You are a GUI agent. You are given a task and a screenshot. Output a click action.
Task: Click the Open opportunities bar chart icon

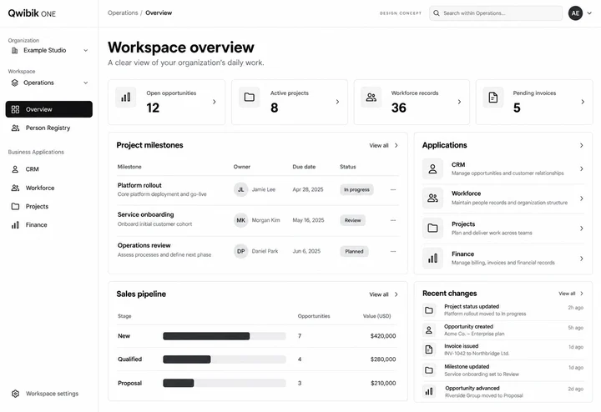[x=126, y=97]
